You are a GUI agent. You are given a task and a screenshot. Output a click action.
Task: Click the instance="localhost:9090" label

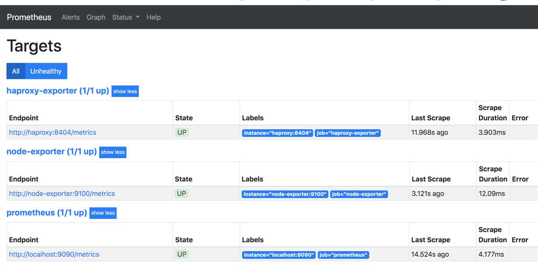(279, 255)
